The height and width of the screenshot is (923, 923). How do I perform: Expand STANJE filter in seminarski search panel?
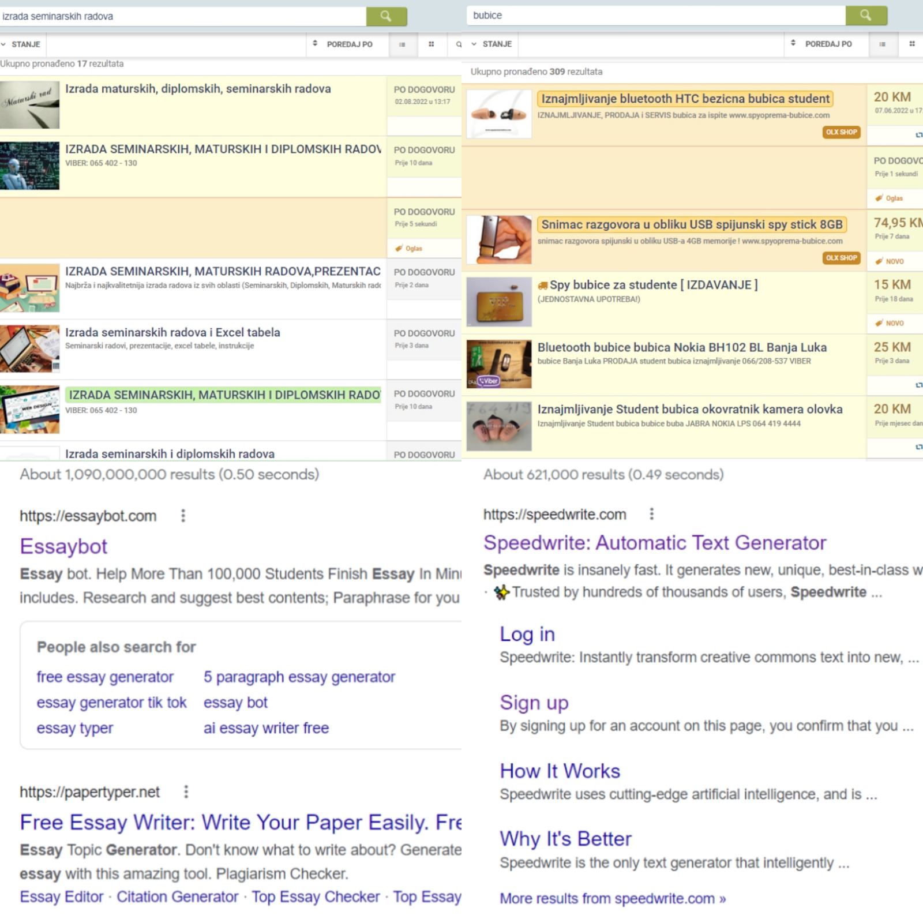[x=21, y=44]
